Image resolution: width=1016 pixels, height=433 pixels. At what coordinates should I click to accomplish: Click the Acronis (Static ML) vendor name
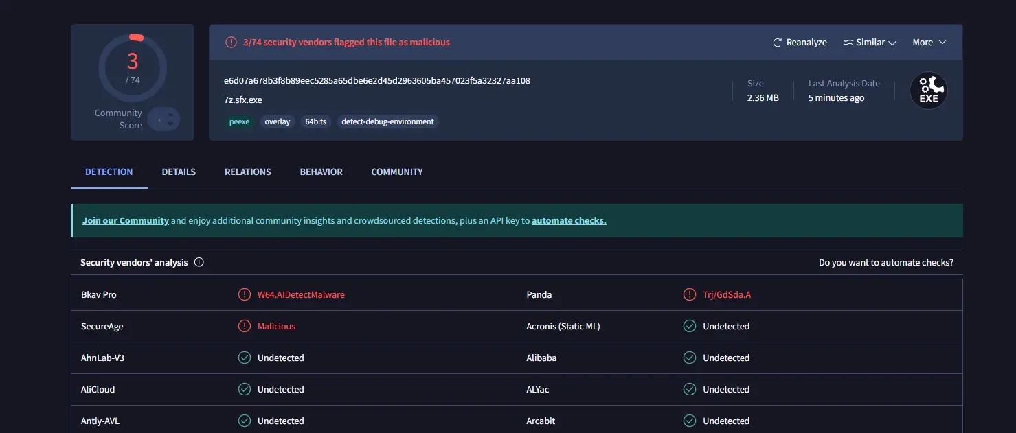pyautogui.click(x=563, y=327)
